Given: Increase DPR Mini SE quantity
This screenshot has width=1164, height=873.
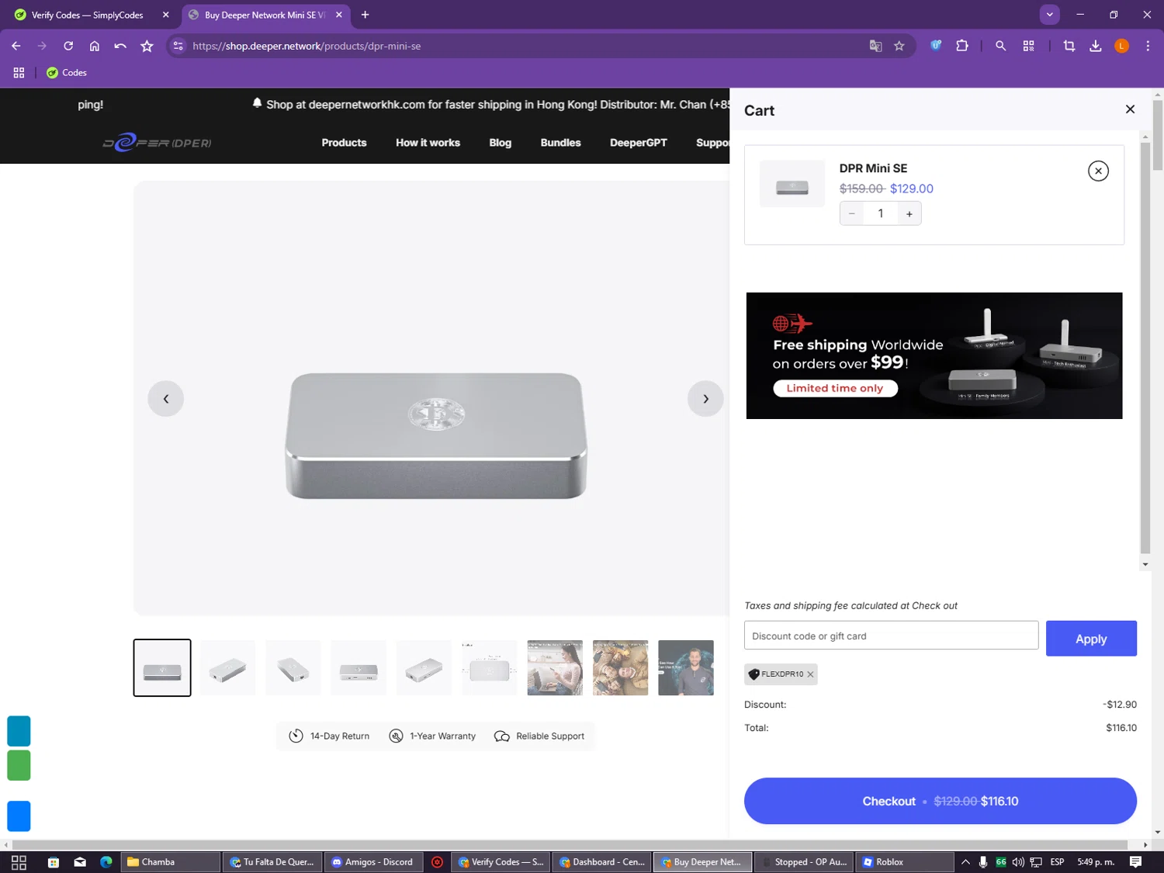Looking at the screenshot, I should (x=909, y=213).
